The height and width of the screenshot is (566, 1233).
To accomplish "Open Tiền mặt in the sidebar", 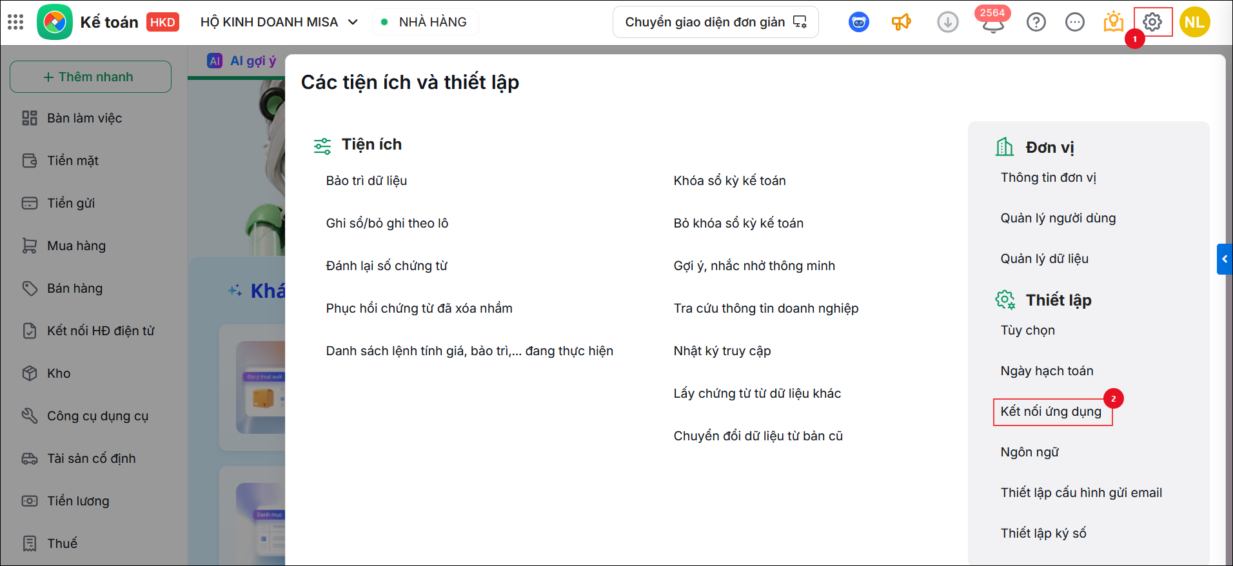I will [73, 161].
